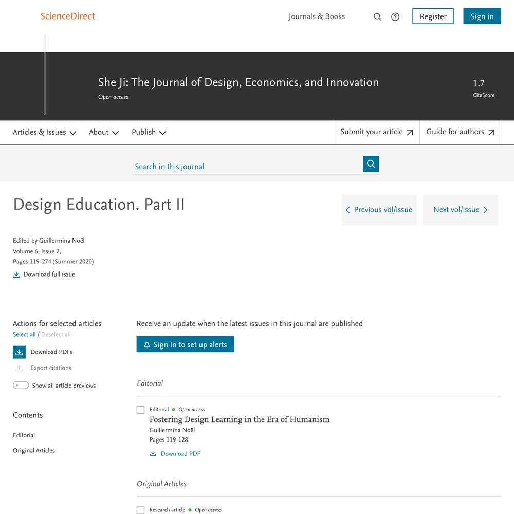Toggle Show all article previews switch
Image resolution: width=514 pixels, height=514 pixels.
click(21, 385)
